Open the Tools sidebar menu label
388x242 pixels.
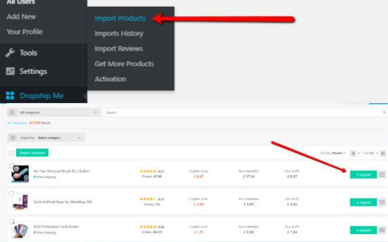(x=29, y=53)
